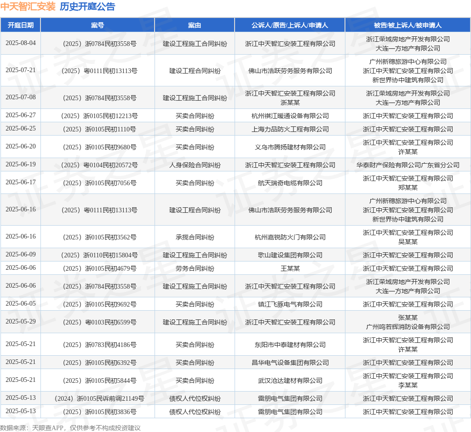Click case number (2025)浙0105民初3562号
Image resolution: width=471 pixels, height=432 pixels.
click(99, 237)
